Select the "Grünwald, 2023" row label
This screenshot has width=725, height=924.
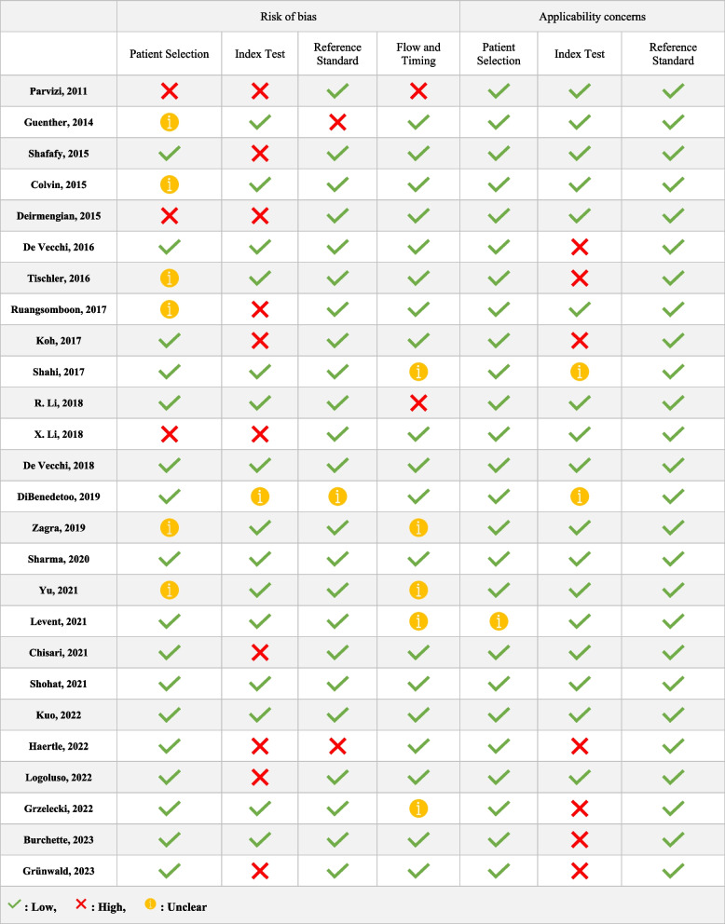[x=59, y=872]
